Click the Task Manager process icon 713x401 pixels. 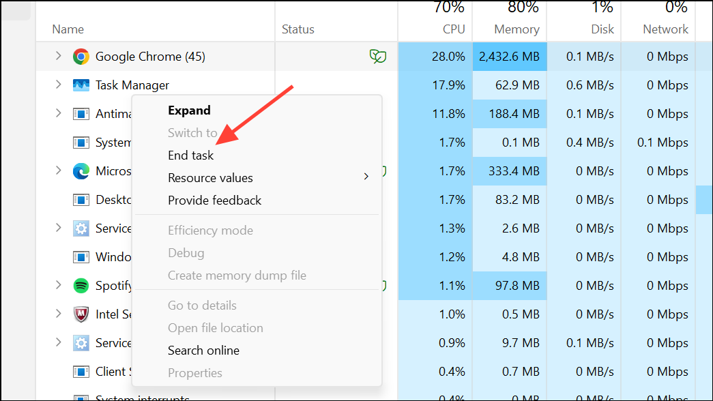(81, 85)
